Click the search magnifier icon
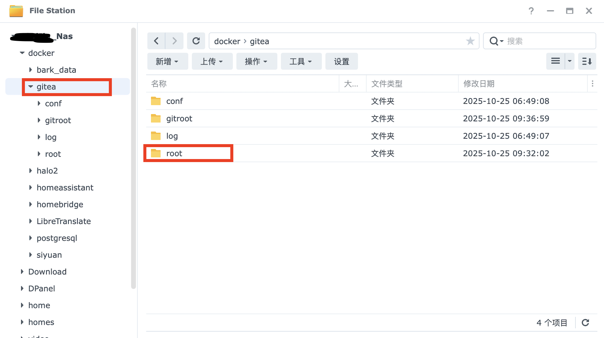The height and width of the screenshot is (338, 604). click(x=494, y=41)
